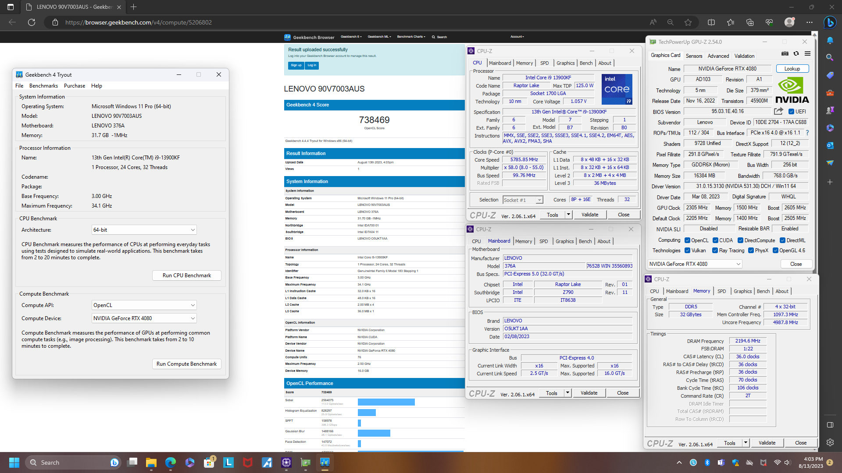Switch to the Advanced tab in GPU-Z
This screenshot has width=842, height=473.
[718, 56]
